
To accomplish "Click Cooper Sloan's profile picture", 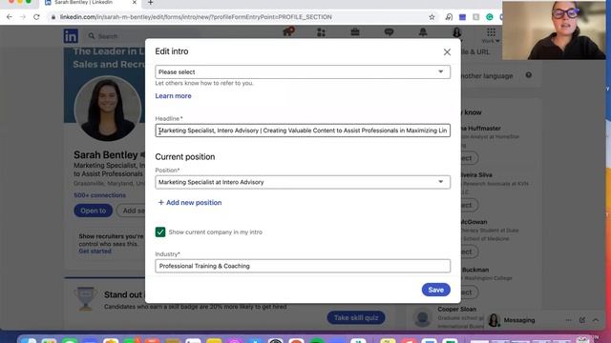I will coord(422,317).
